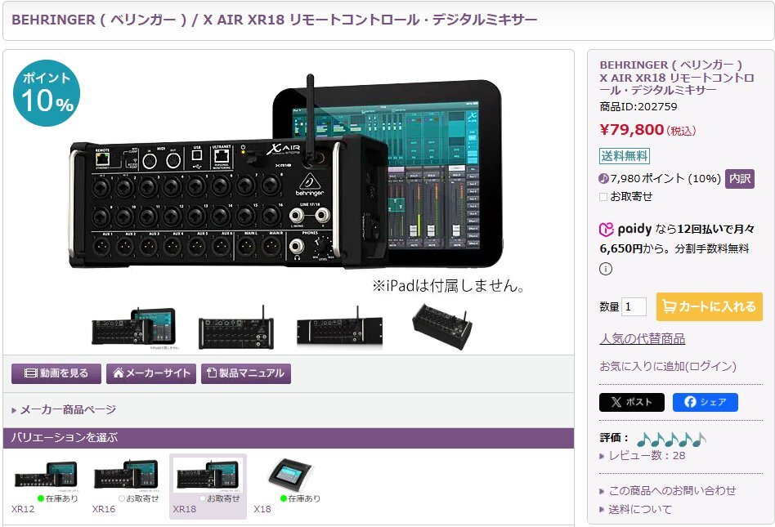Screen dimensions: 775x527
Task: Click the Paidy info circle icon
Action: pos(606,269)
